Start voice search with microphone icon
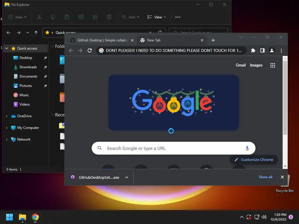299x224 pixels. pyautogui.click(x=247, y=148)
